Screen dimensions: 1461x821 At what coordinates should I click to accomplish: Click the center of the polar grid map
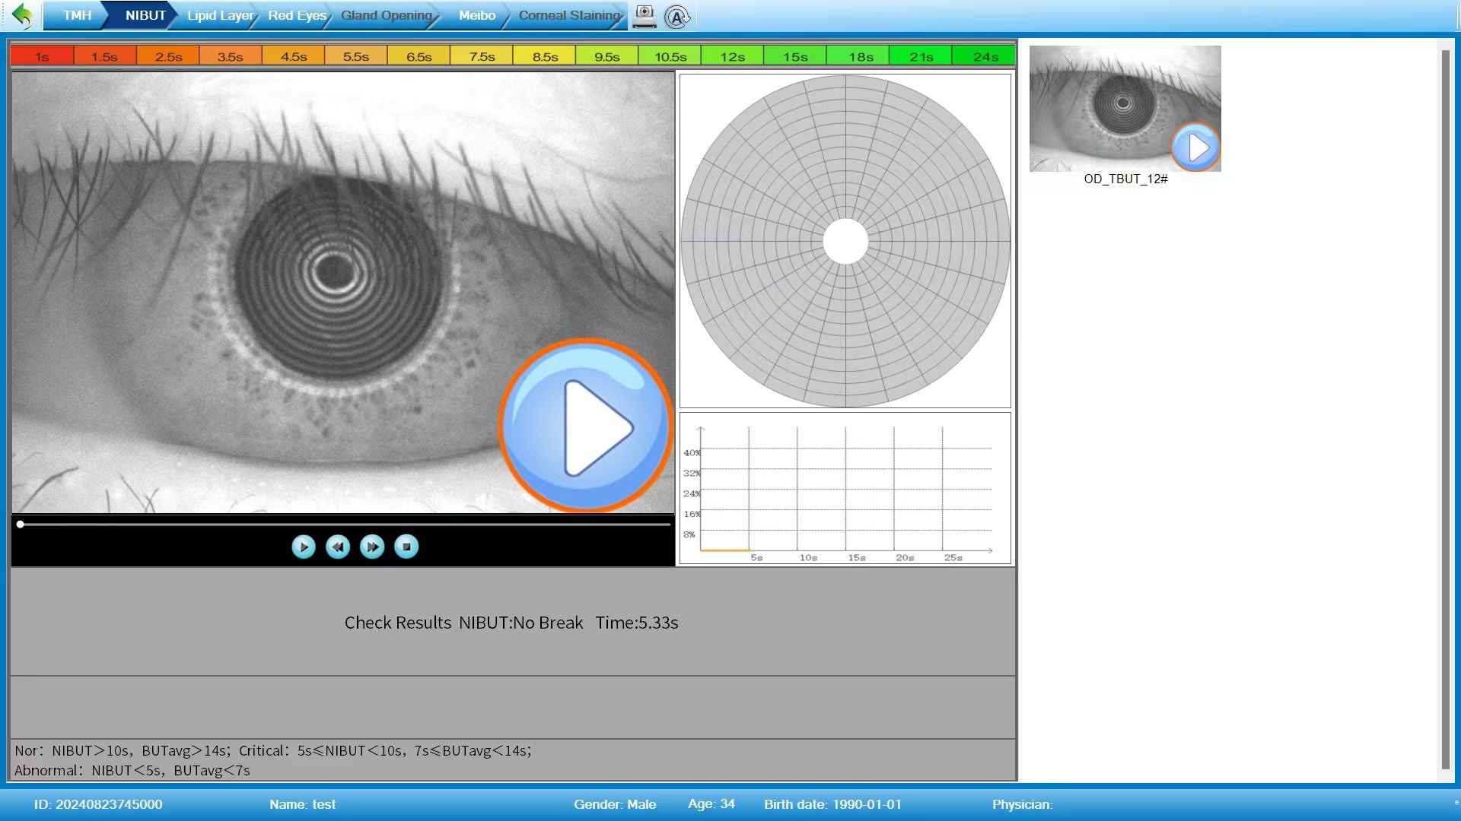point(845,241)
